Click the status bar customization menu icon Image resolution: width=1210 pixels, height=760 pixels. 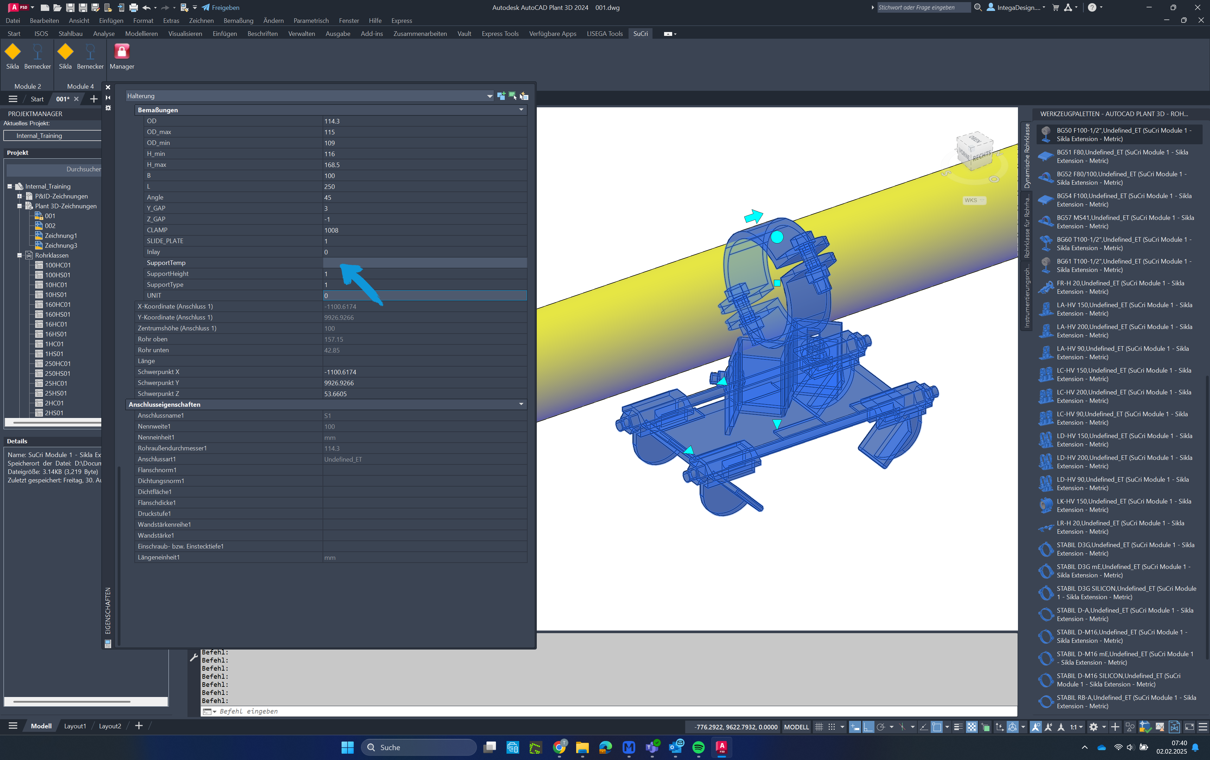[x=1203, y=727]
